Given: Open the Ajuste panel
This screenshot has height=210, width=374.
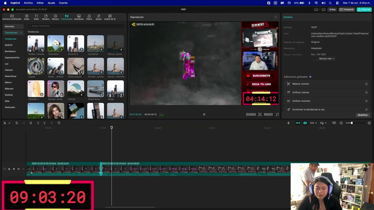Looking at the screenshot, I should [x=99, y=17].
